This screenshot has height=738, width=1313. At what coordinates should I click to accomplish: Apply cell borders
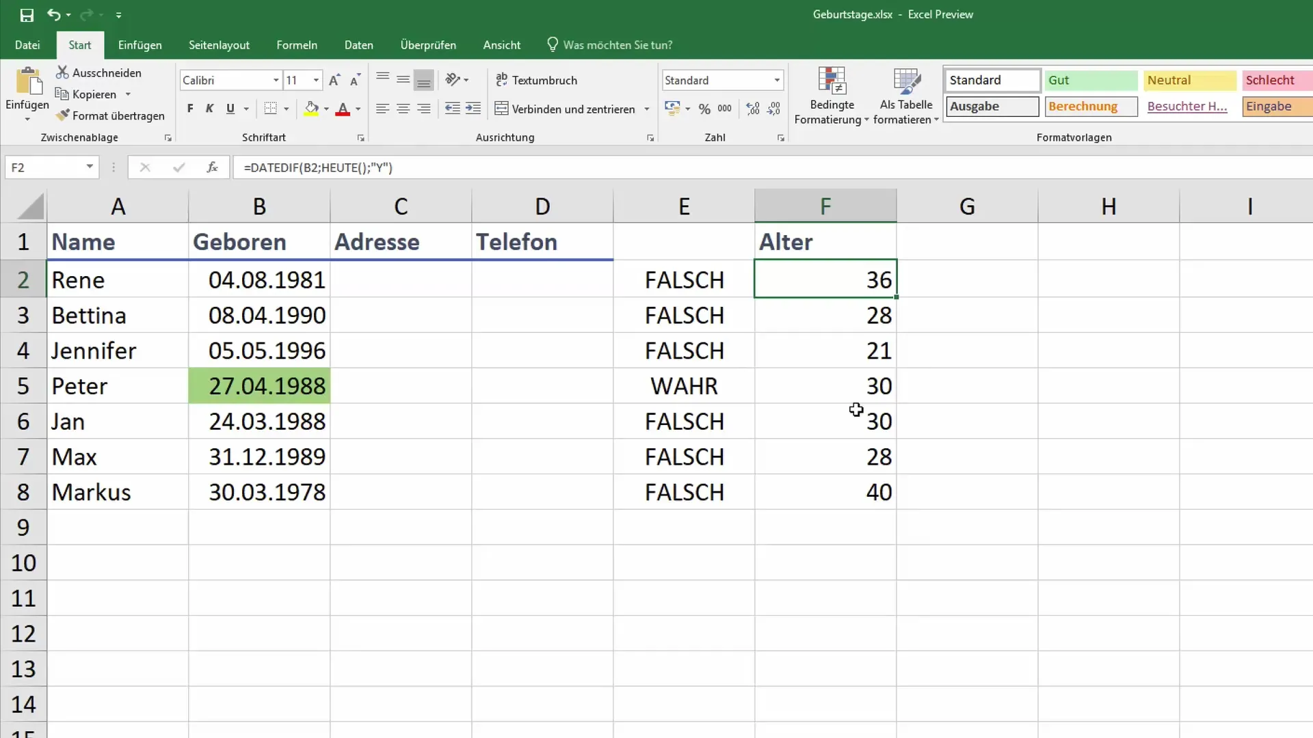coord(271,109)
